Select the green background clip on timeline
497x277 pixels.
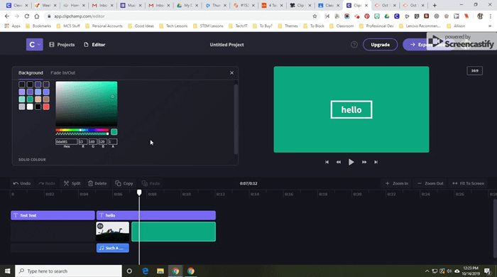point(174,232)
